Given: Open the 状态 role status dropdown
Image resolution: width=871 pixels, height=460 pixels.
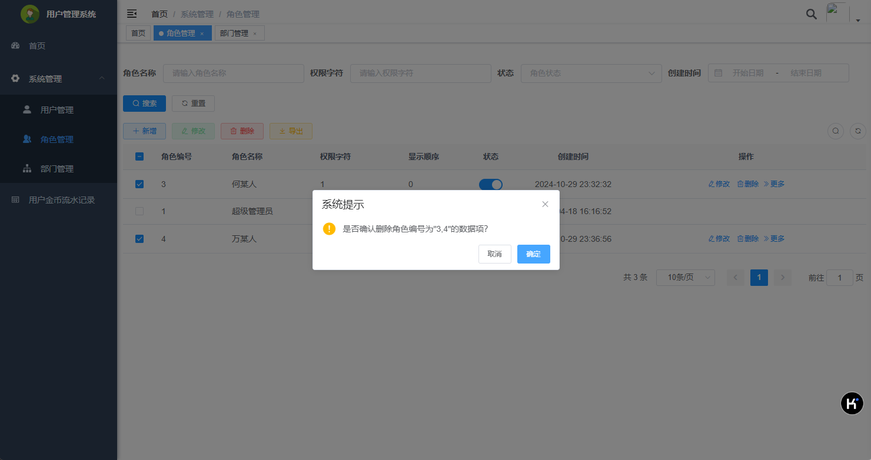Looking at the screenshot, I should (591, 74).
